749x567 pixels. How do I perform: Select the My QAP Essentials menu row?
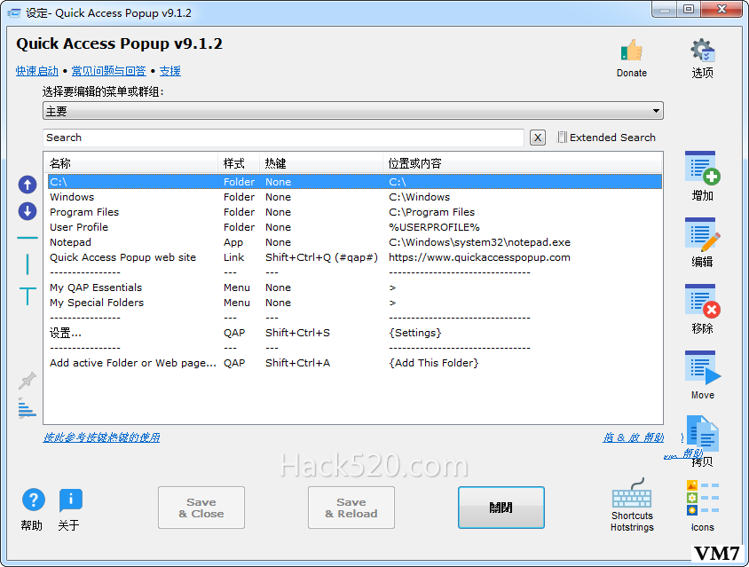pyautogui.click(x=354, y=287)
